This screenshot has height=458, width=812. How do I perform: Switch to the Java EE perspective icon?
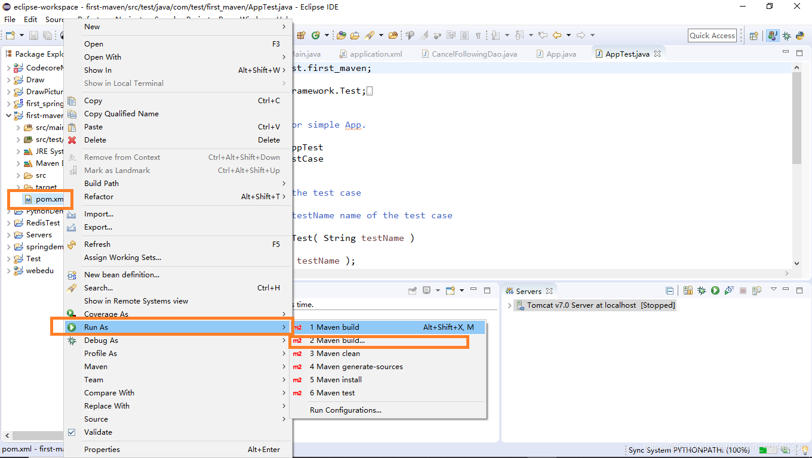point(773,36)
